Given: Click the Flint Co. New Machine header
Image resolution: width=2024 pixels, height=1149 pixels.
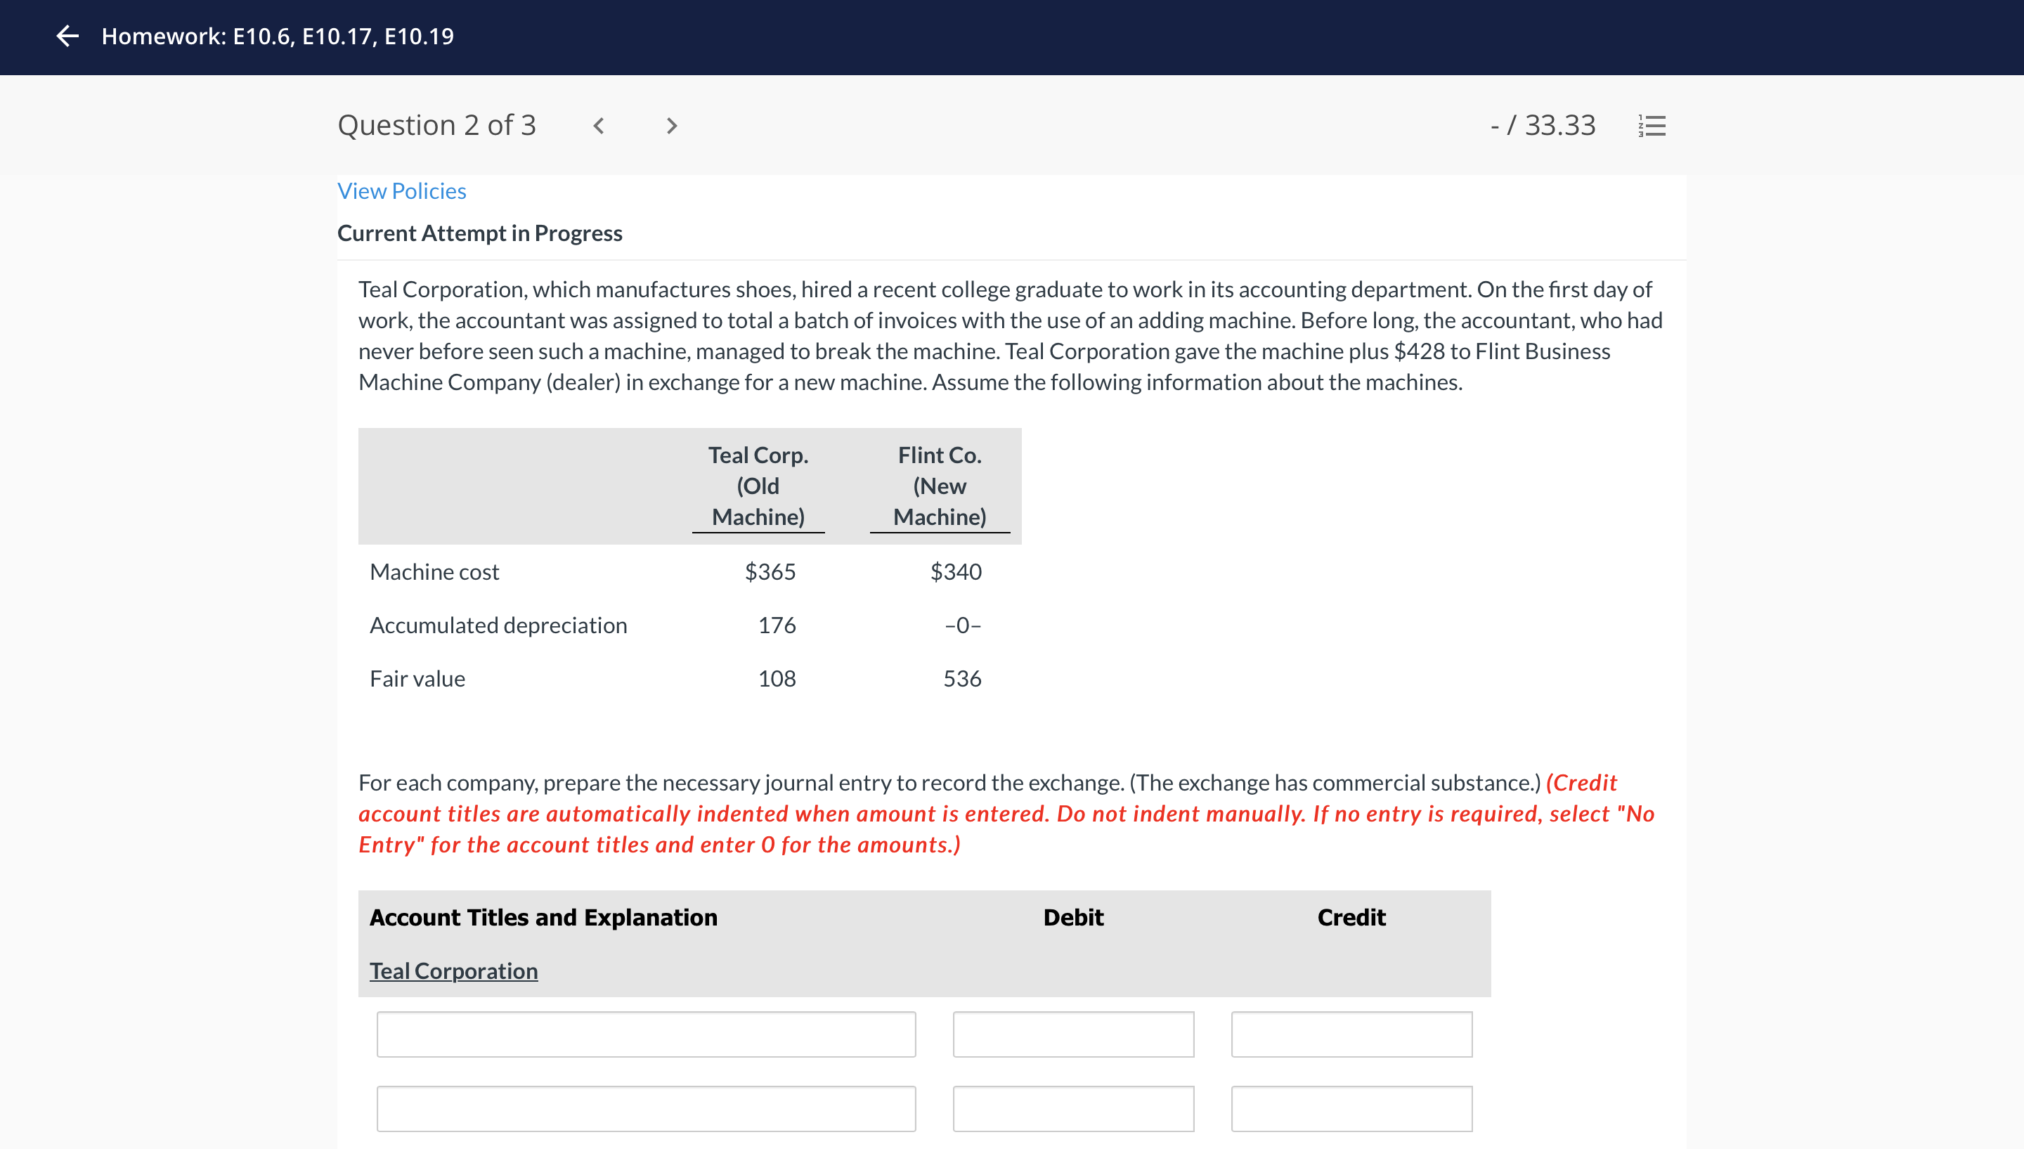Looking at the screenshot, I should (939, 486).
